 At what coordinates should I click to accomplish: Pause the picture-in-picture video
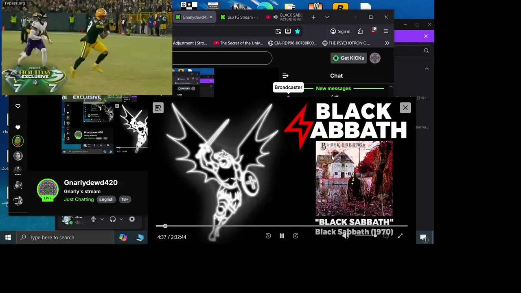coord(282,236)
